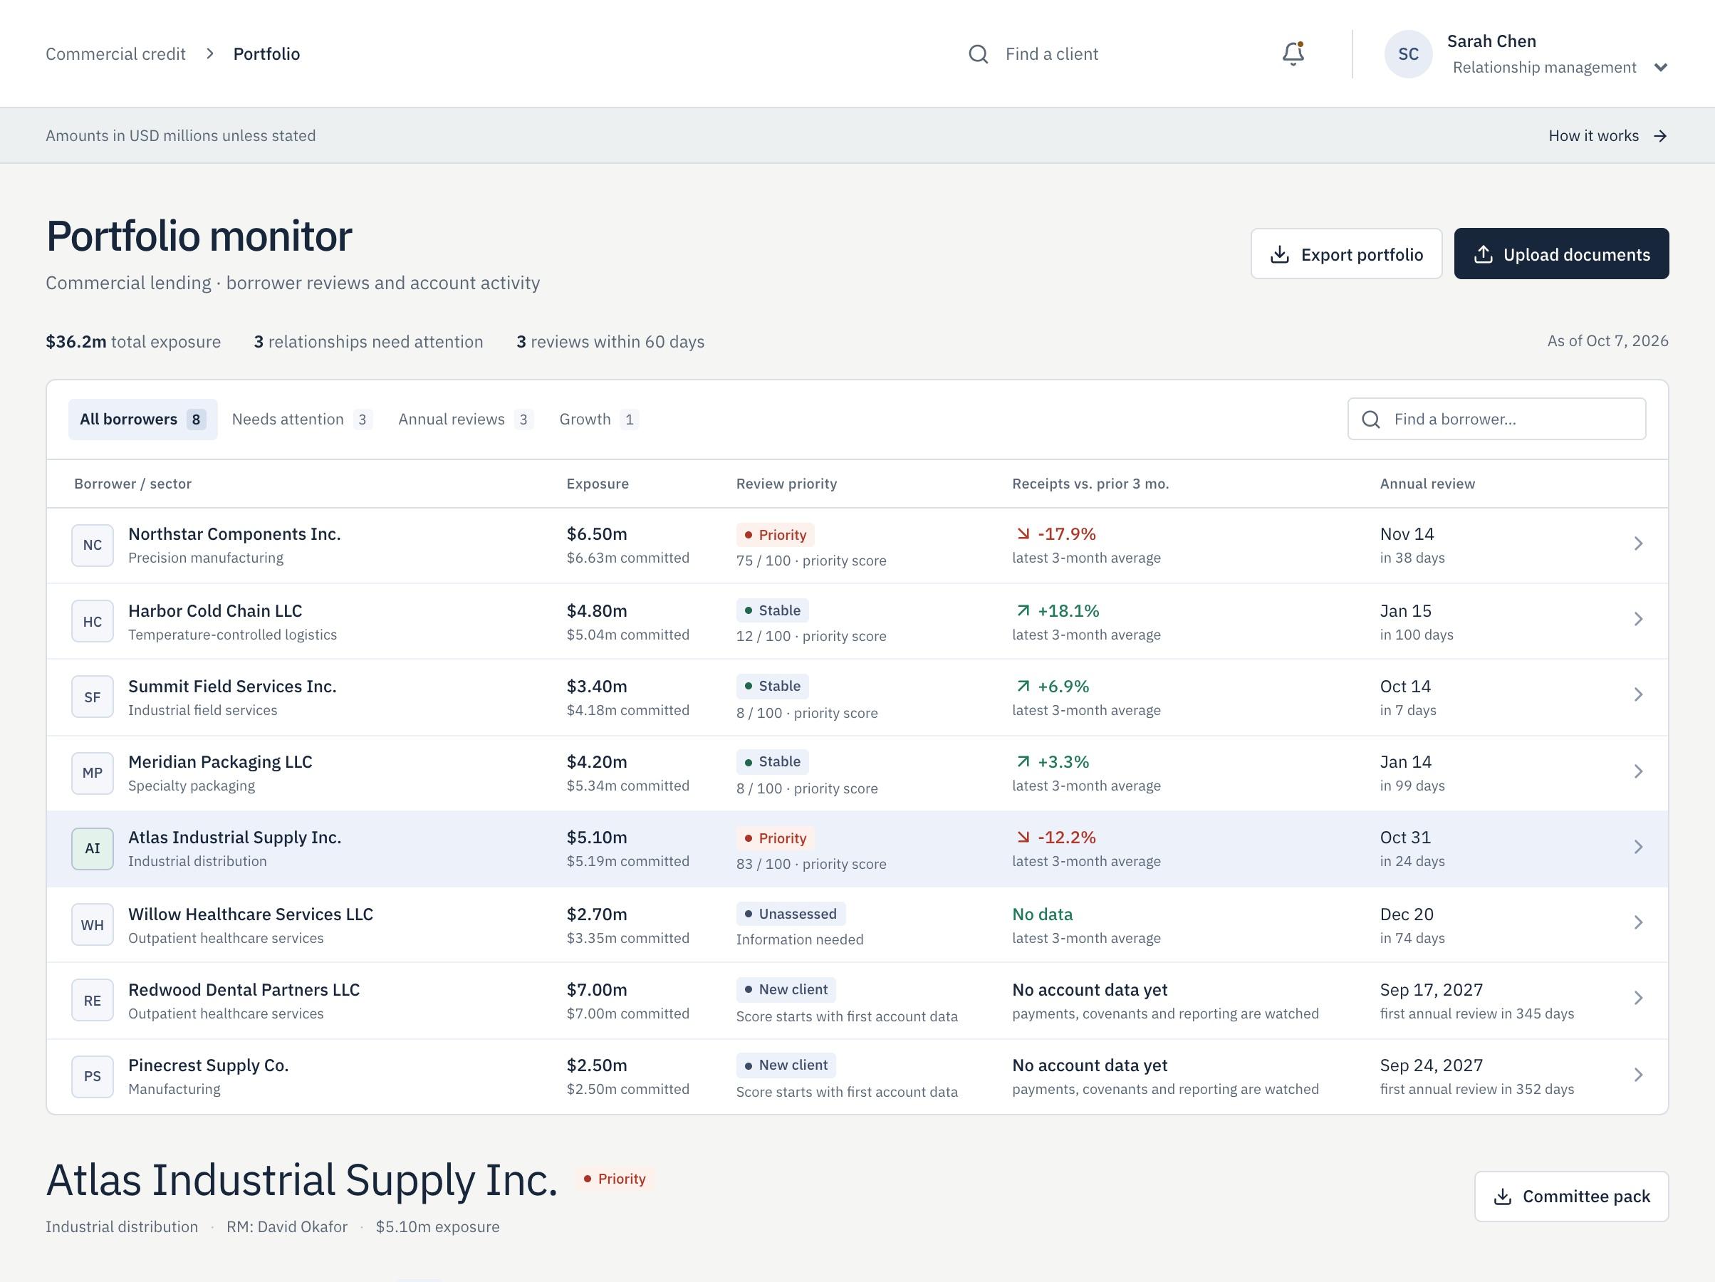Image resolution: width=1715 pixels, height=1282 pixels.
Task: Click the SF borrower avatar badge
Action: click(x=93, y=697)
